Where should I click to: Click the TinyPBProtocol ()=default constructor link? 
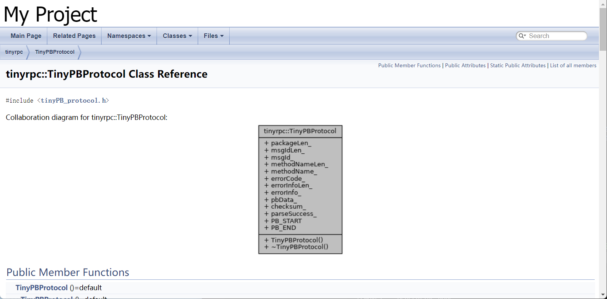42,287
